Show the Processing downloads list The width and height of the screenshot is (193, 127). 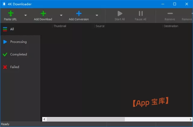click(x=18, y=42)
